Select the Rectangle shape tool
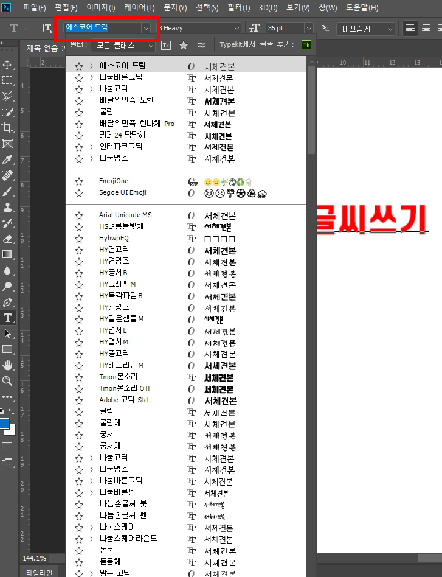The height and width of the screenshot is (577, 442). coord(7,349)
